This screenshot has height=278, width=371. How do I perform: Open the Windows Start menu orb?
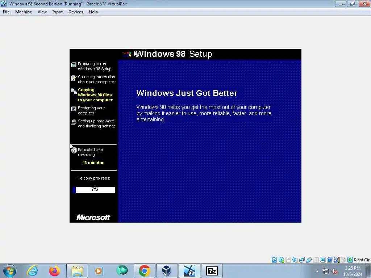10,271
